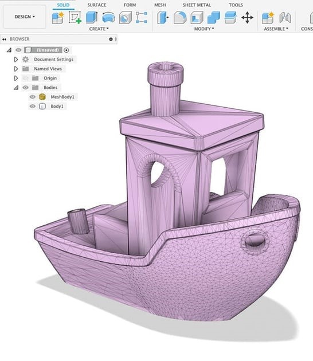Hide the Bodies folder via eye icon
The image size is (313, 361).
[x=26, y=88]
